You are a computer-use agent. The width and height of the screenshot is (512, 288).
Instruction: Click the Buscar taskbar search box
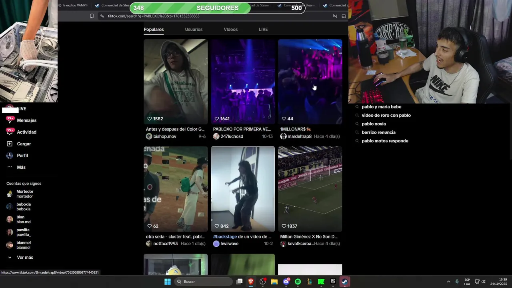click(203, 282)
